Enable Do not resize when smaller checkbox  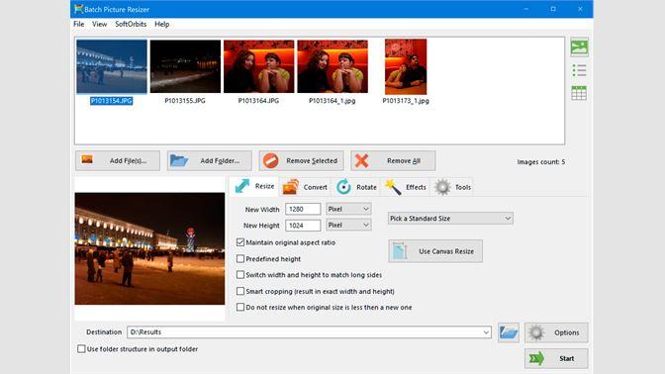[240, 307]
